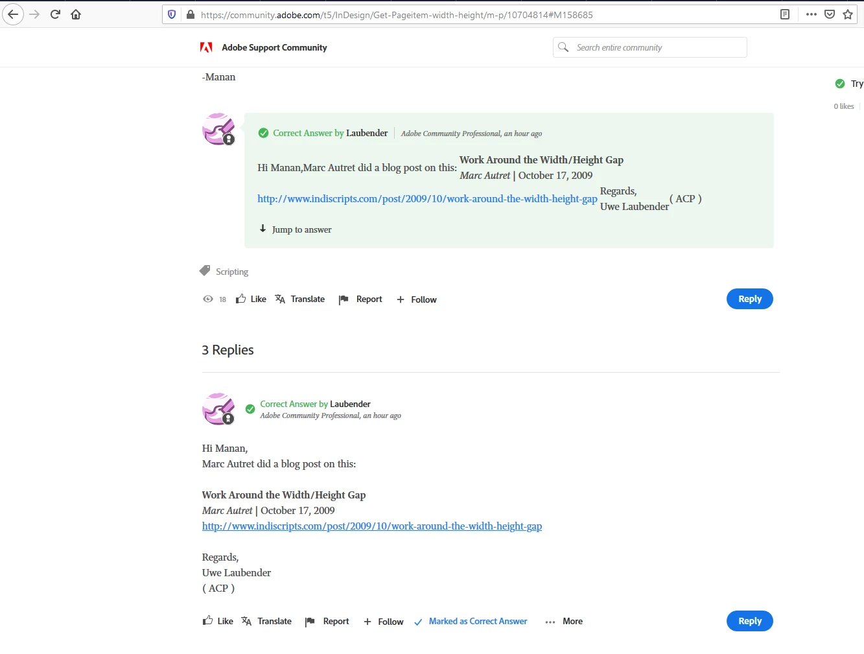
Task: Click the browser forward arrow
Action: tap(34, 14)
